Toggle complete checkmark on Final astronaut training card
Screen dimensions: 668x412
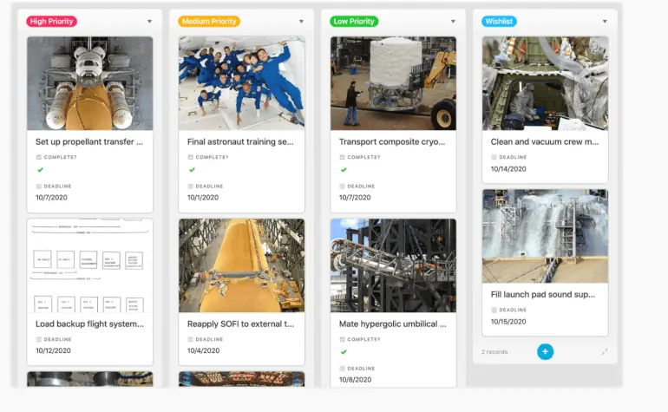pos(192,170)
